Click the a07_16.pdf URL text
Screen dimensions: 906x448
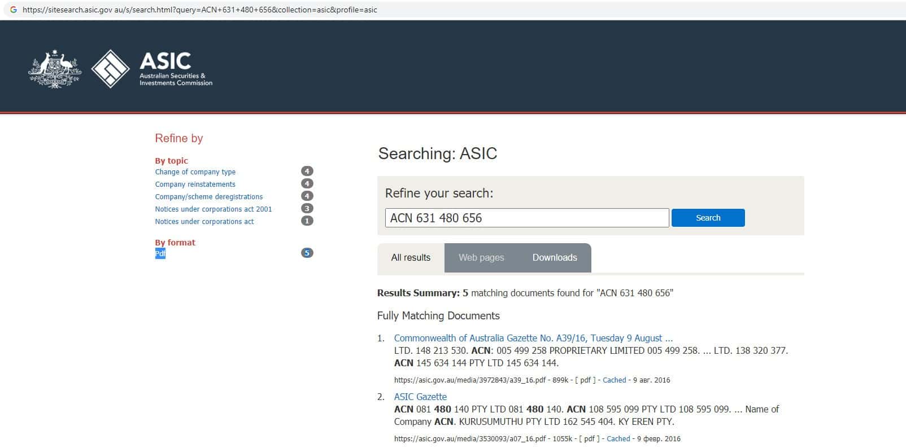pyautogui.click(x=470, y=439)
